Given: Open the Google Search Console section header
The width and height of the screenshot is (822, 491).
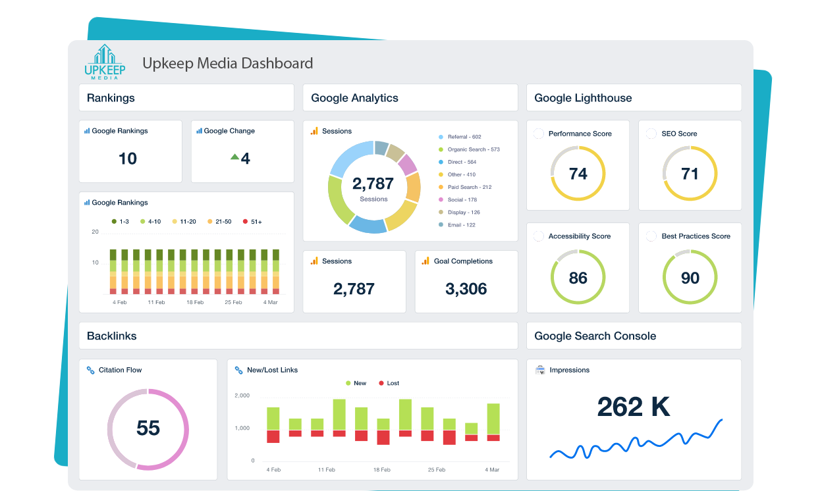Looking at the screenshot, I should click(634, 336).
